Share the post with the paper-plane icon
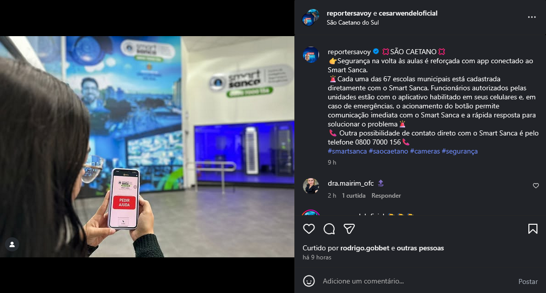The width and height of the screenshot is (546, 293). pyautogui.click(x=349, y=229)
